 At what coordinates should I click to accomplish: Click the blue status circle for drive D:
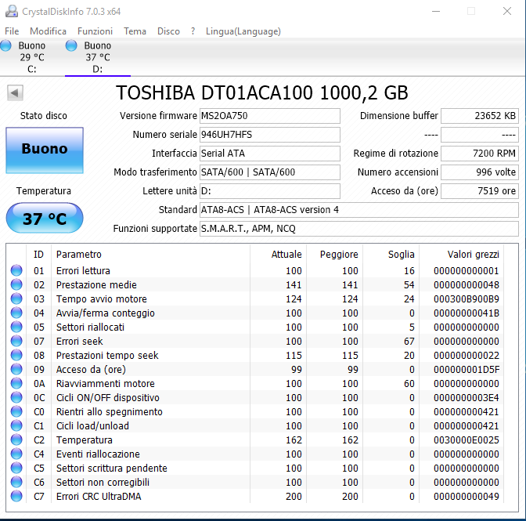(x=71, y=45)
